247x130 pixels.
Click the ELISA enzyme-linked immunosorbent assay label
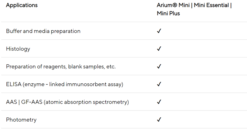coord(64,84)
